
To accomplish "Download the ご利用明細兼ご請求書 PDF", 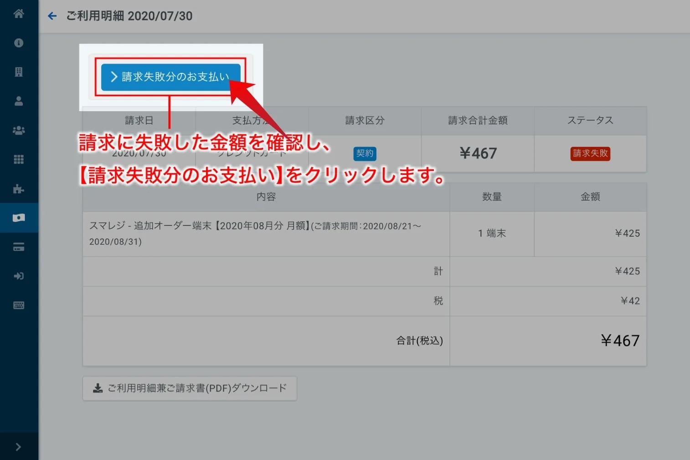I will pos(190,388).
